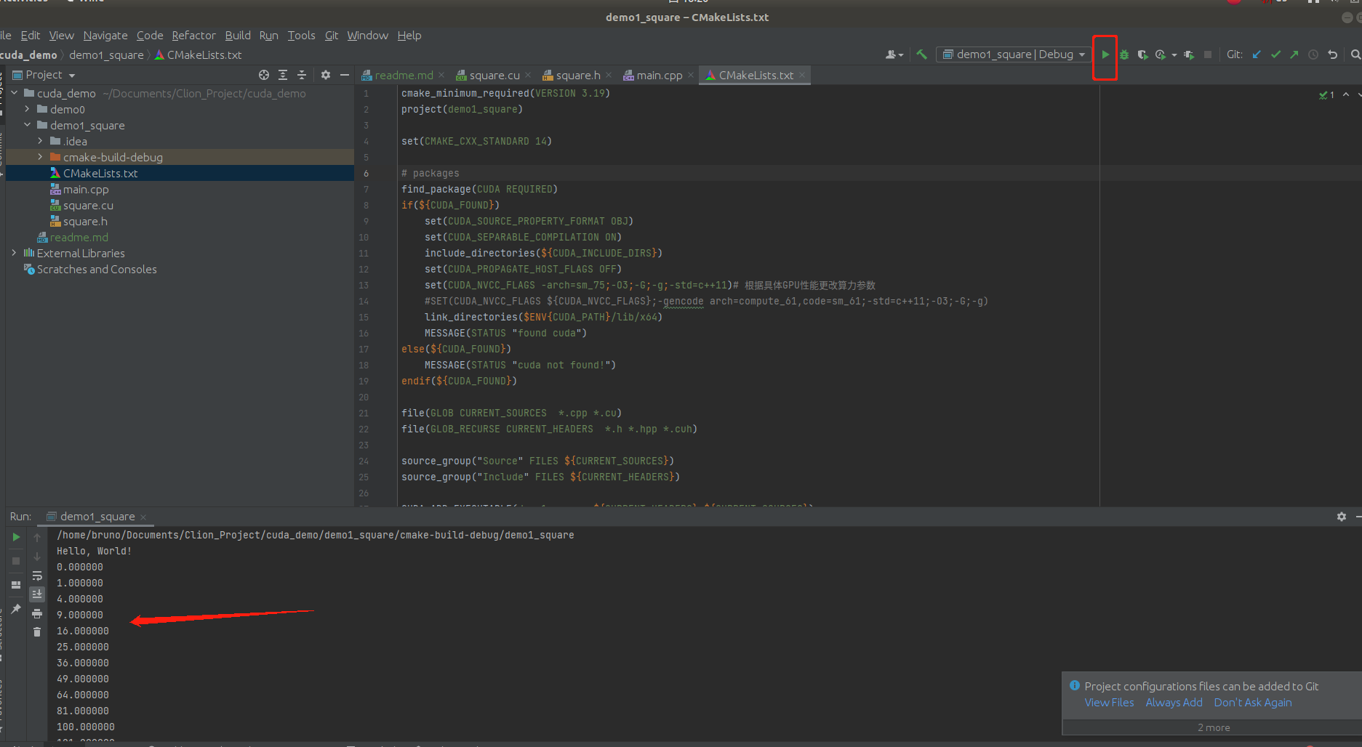1362x747 pixels.
Task: Click Don't Ask Again link
Action: tap(1253, 703)
